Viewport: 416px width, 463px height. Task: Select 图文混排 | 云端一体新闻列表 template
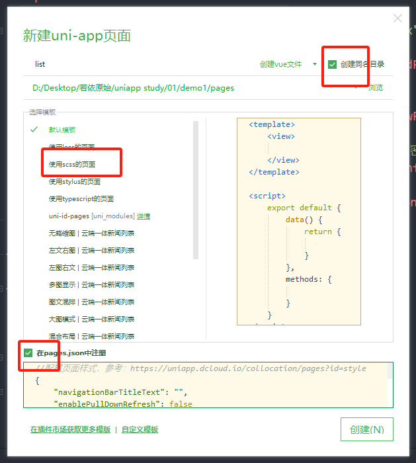[x=91, y=302]
